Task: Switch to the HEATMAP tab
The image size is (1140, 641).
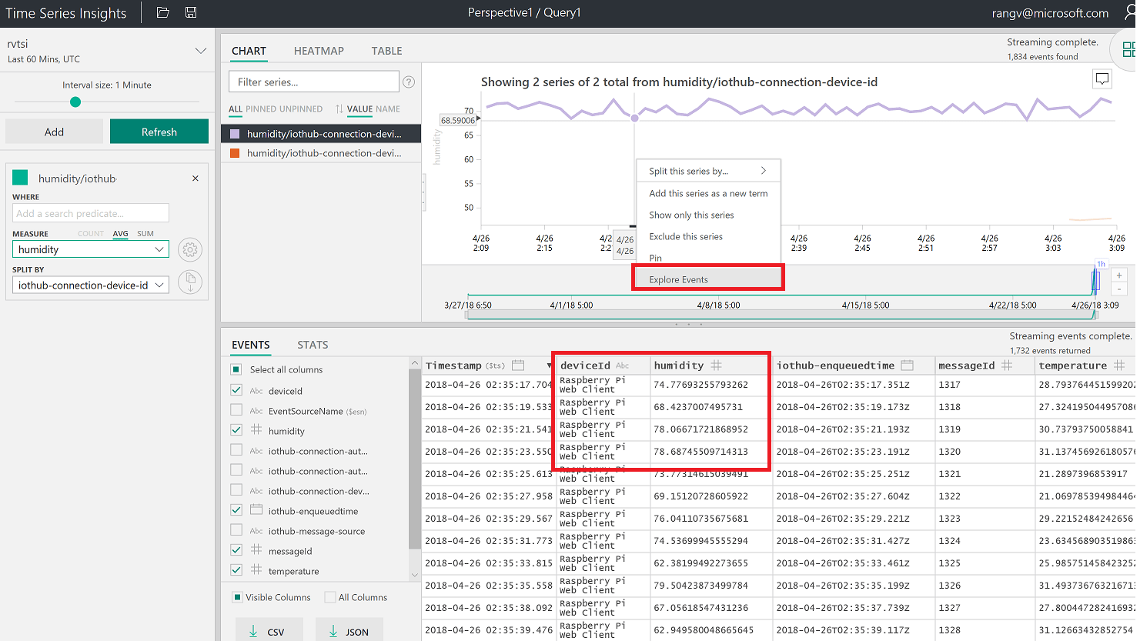Action: tap(319, 51)
